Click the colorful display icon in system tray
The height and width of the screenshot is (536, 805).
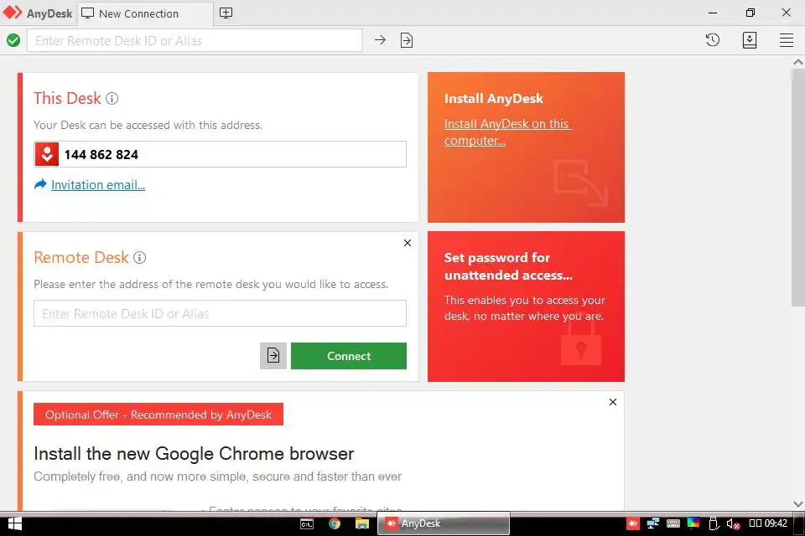693,523
